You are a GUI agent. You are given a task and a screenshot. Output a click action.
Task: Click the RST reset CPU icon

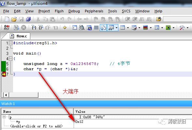(x=7, y=28)
